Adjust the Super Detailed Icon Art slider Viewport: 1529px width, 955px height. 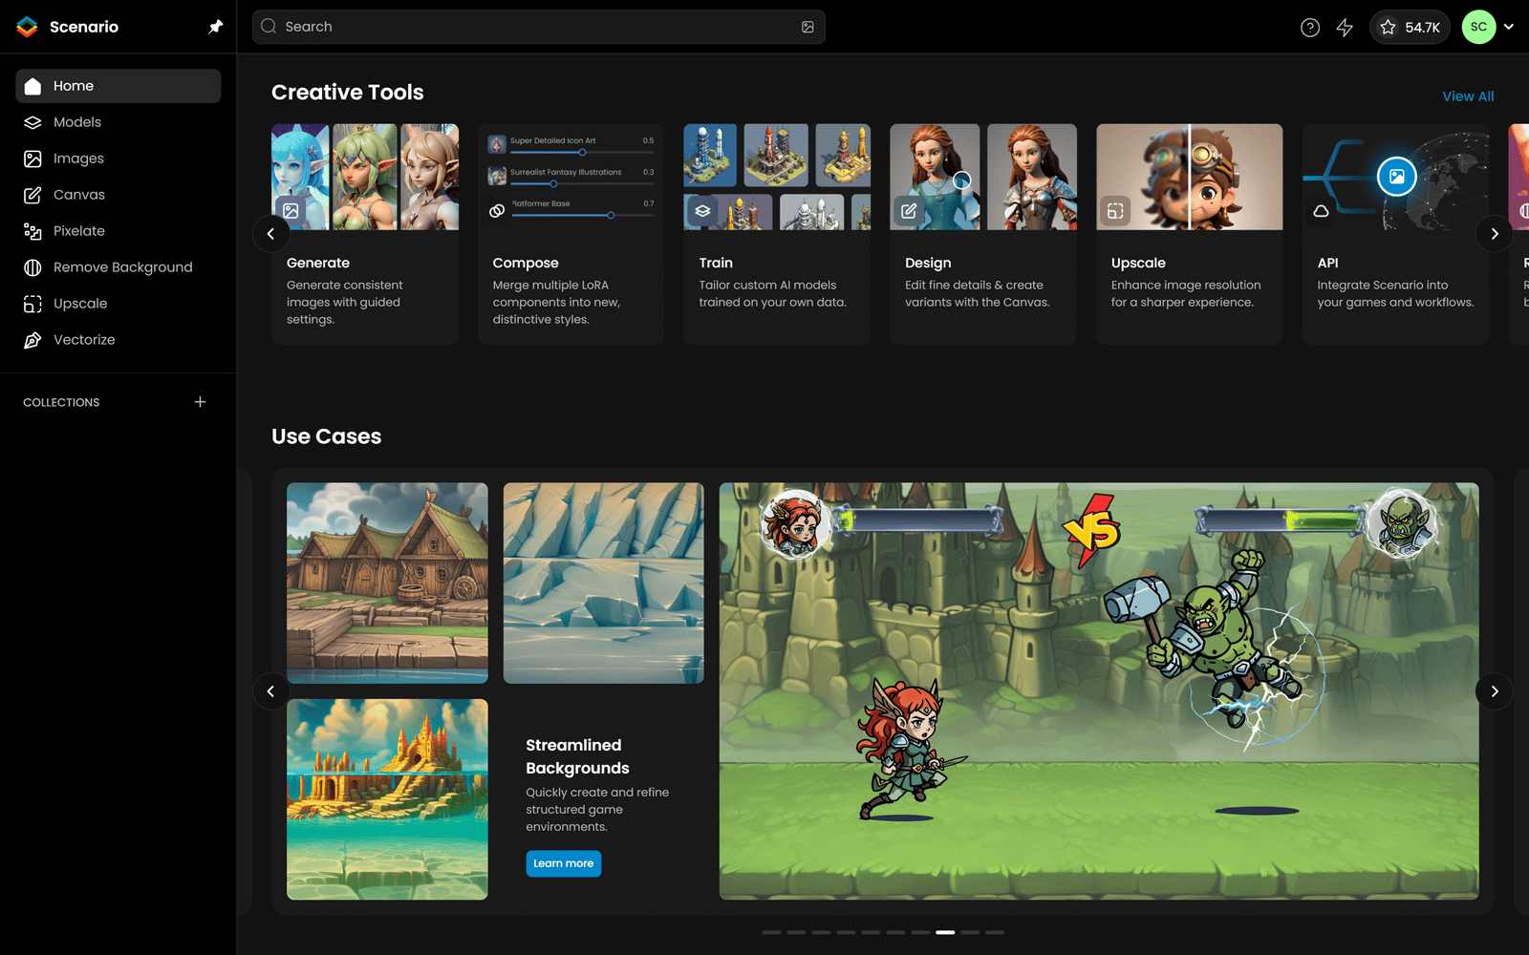(x=582, y=153)
